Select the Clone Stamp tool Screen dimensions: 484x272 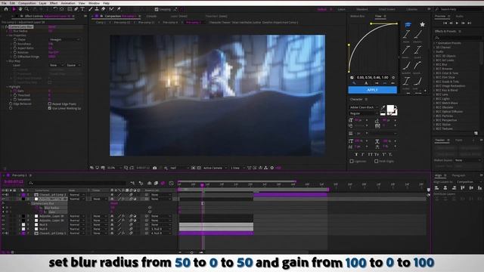point(97,9)
